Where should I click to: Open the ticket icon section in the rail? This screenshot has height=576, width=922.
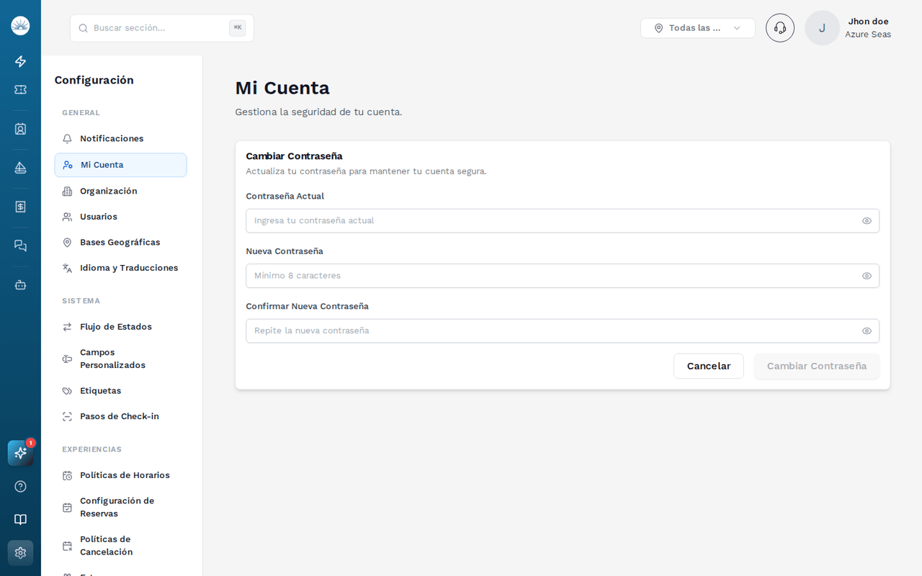point(20,90)
